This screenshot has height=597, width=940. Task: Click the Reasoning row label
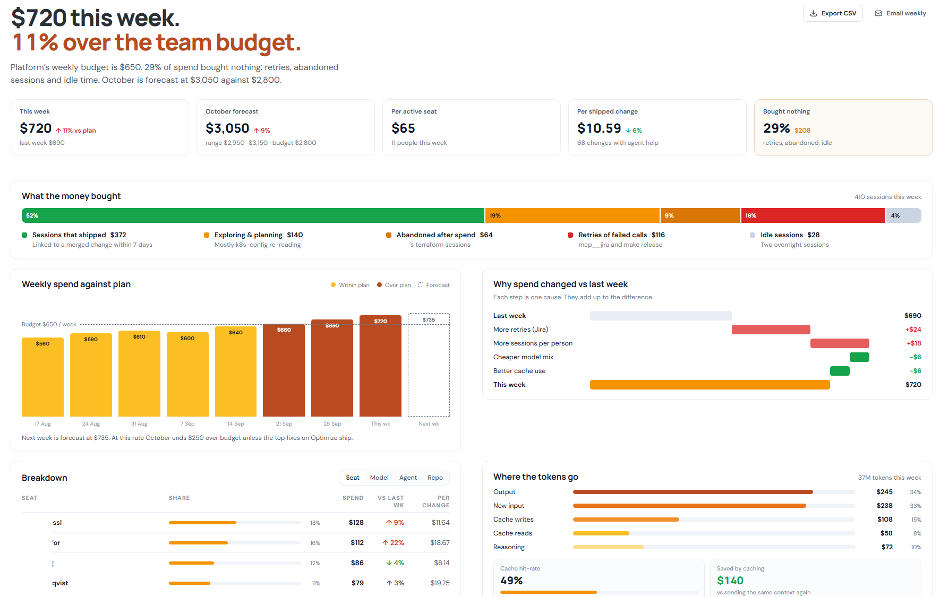[x=509, y=547]
